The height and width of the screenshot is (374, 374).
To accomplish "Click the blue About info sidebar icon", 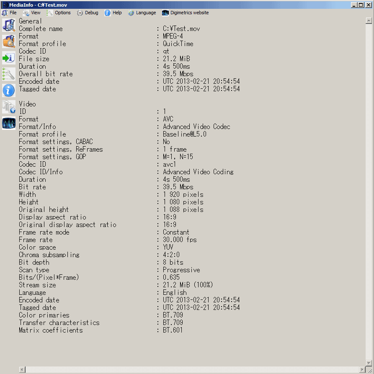I will tap(8, 90).
